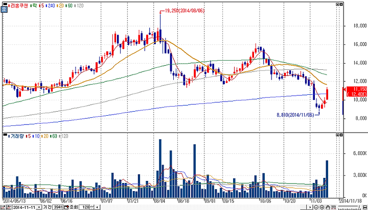The image size is (368, 210).
Task: Click the 18,000 price axis label
Action: coord(360,26)
